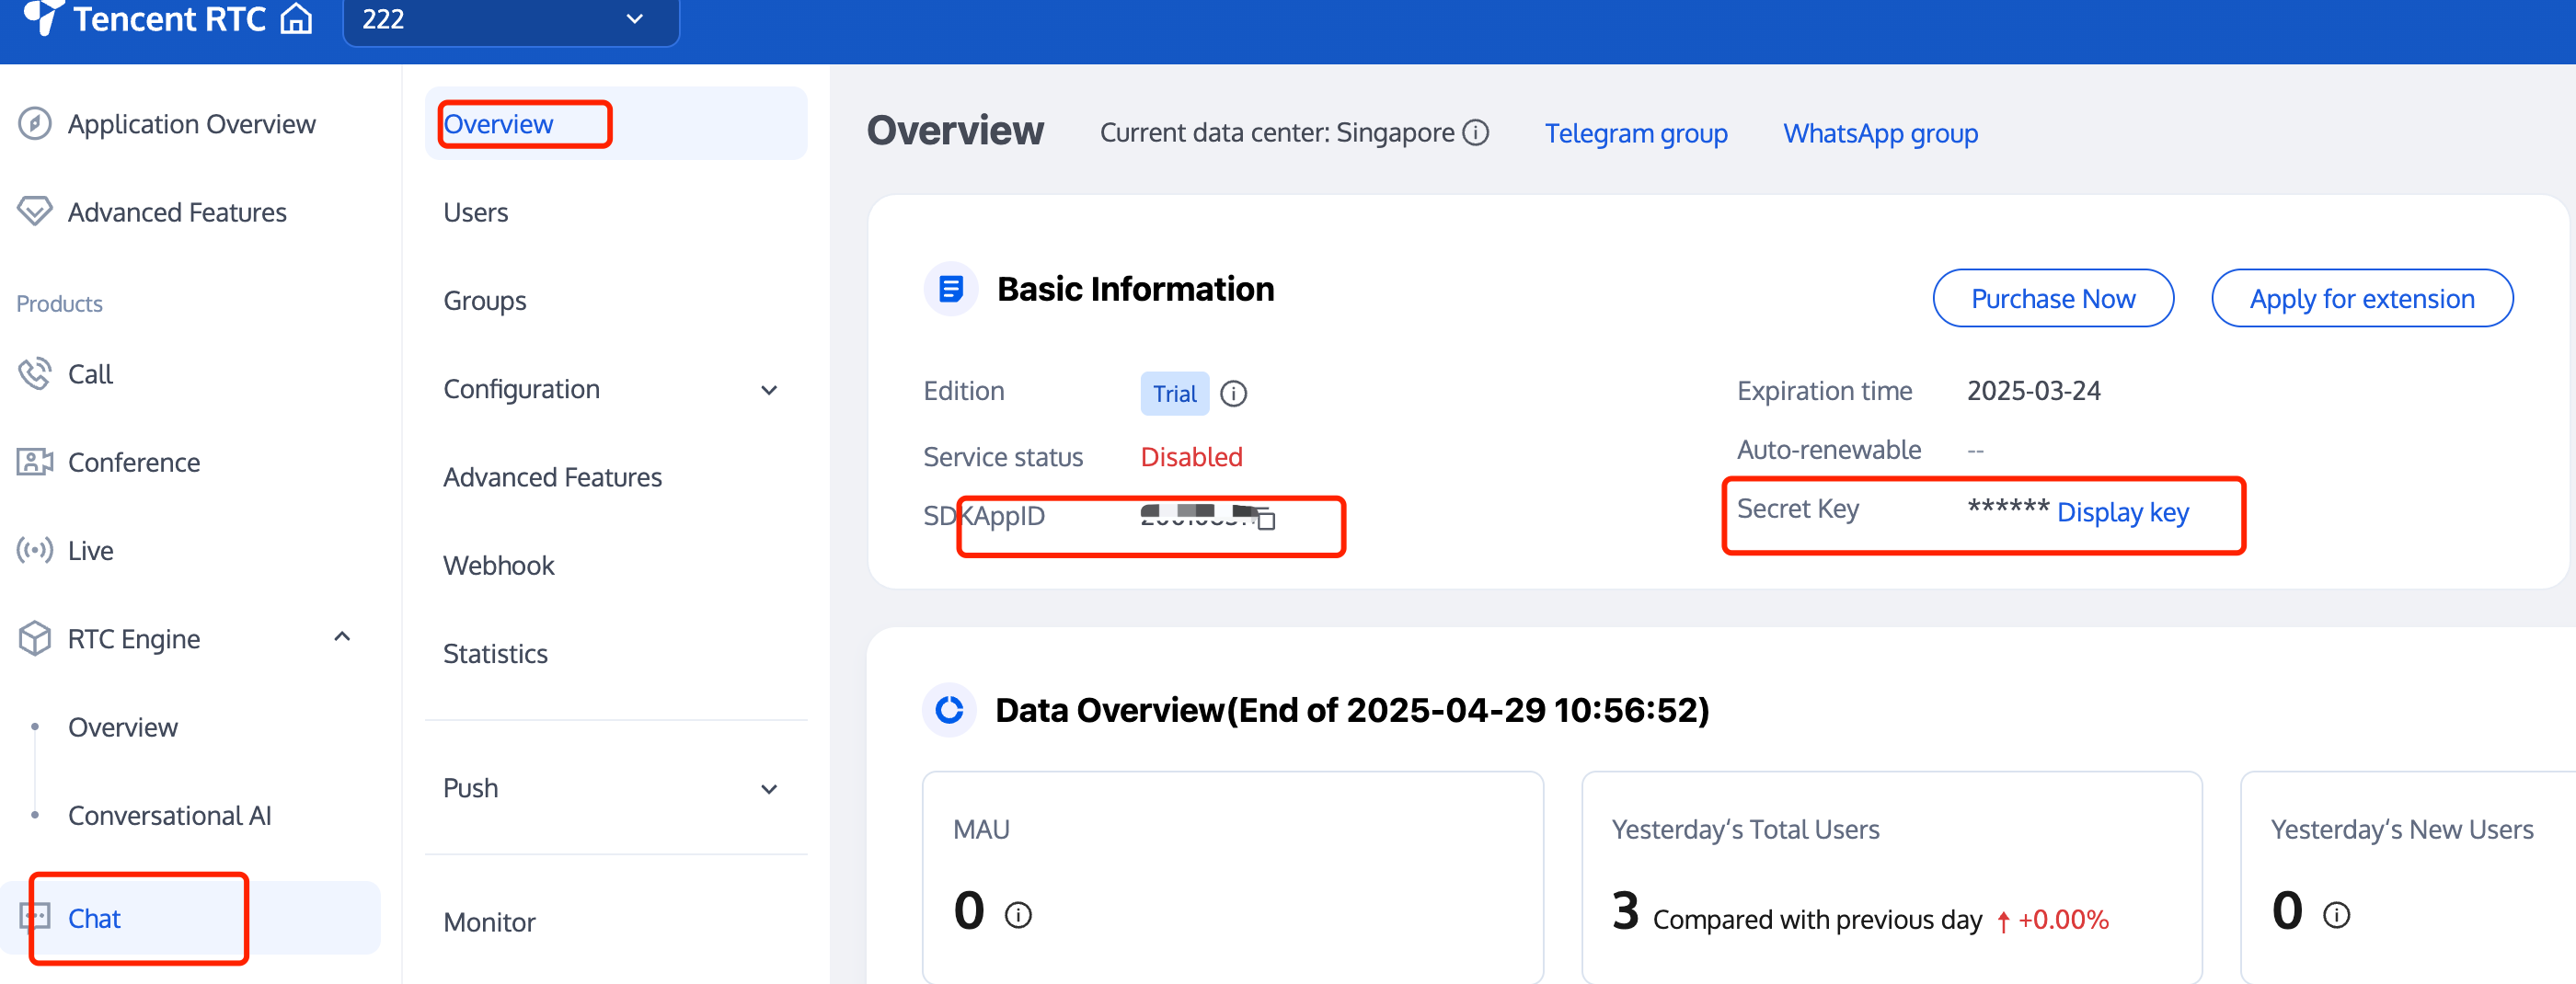This screenshot has height=984, width=2576.
Task: Click the MAU info icon
Action: pyautogui.click(x=1017, y=914)
